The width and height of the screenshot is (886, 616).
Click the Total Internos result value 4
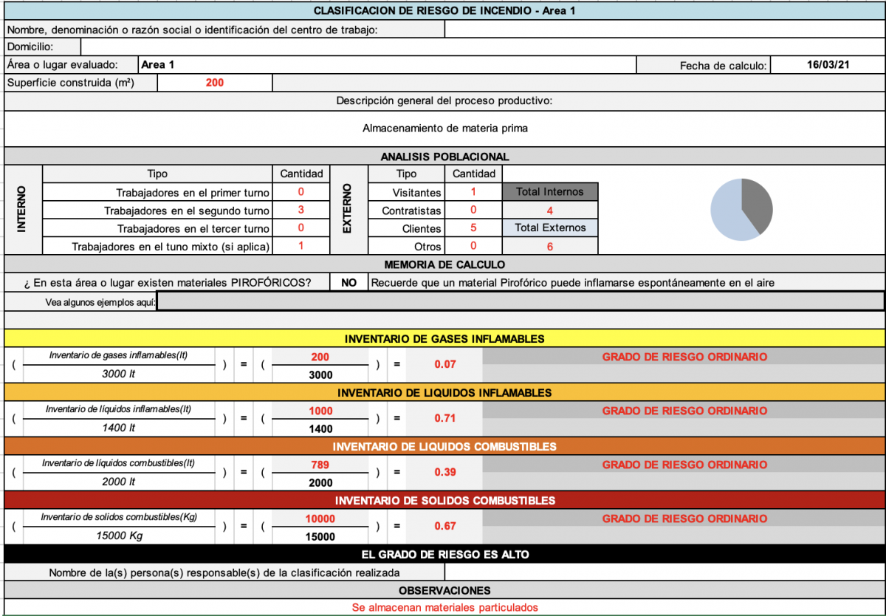(x=550, y=210)
